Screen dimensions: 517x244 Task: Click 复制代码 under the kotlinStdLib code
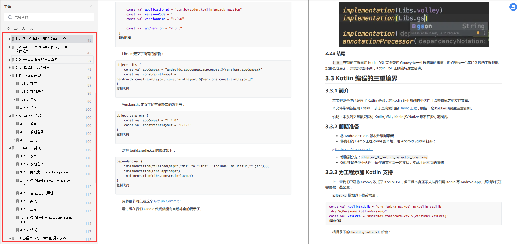[335, 221]
